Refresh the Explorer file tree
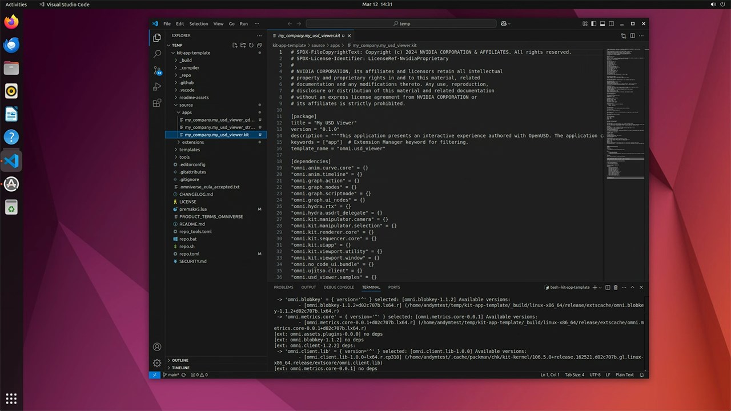731x411 pixels. (x=251, y=45)
